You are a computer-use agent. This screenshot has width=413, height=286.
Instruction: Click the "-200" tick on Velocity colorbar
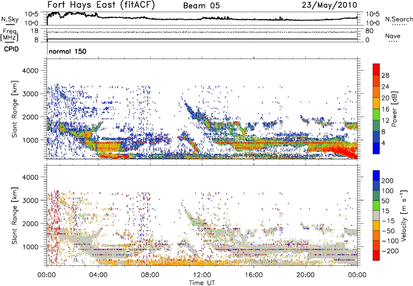pyautogui.click(x=390, y=251)
